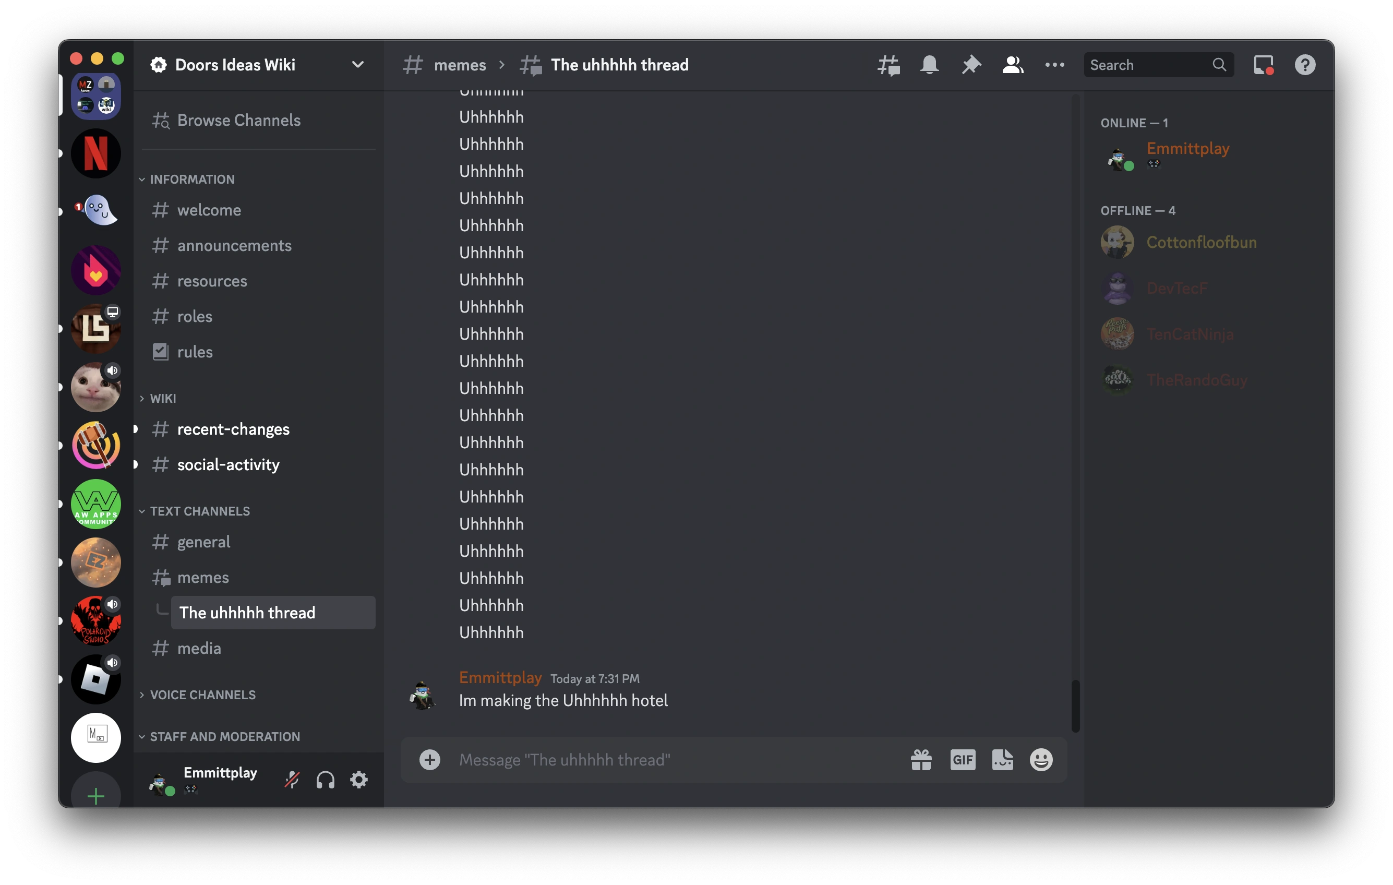The image size is (1393, 885).
Task: Open pinned messages pin icon
Action: tap(971, 65)
